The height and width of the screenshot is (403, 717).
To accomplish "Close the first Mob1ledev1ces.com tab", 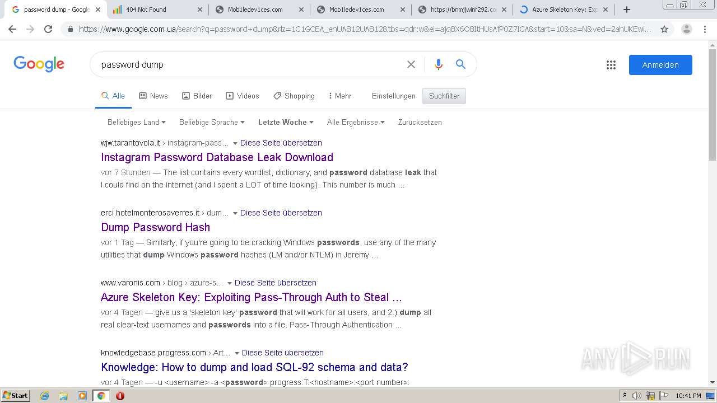I will pyautogui.click(x=302, y=10).
